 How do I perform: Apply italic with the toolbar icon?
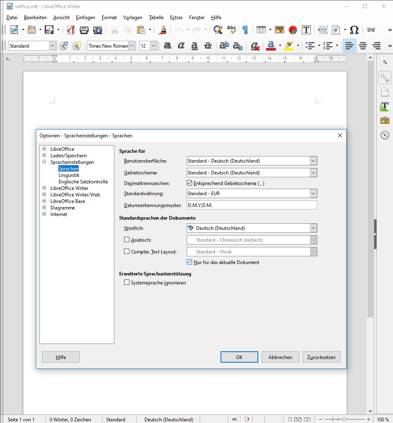pyautogui.click(x=181, y=46)
